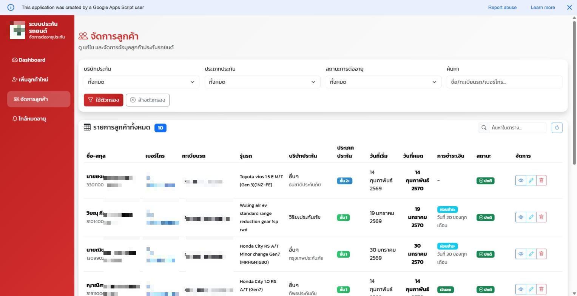Viewport: 577px width, 296px height.
Task: Click the วิริยะประกันภัย company cell
Action: pyautogui.click(x=305, y=217)
